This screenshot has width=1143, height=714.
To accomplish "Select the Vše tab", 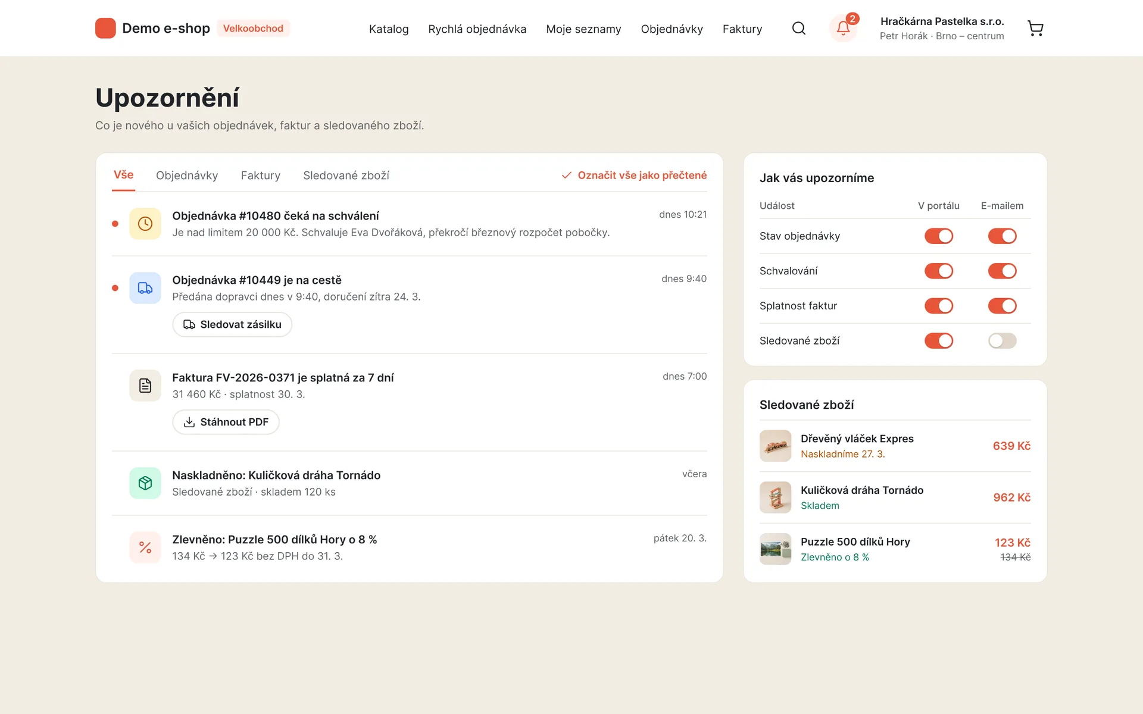I will click(x=123, y=175).
